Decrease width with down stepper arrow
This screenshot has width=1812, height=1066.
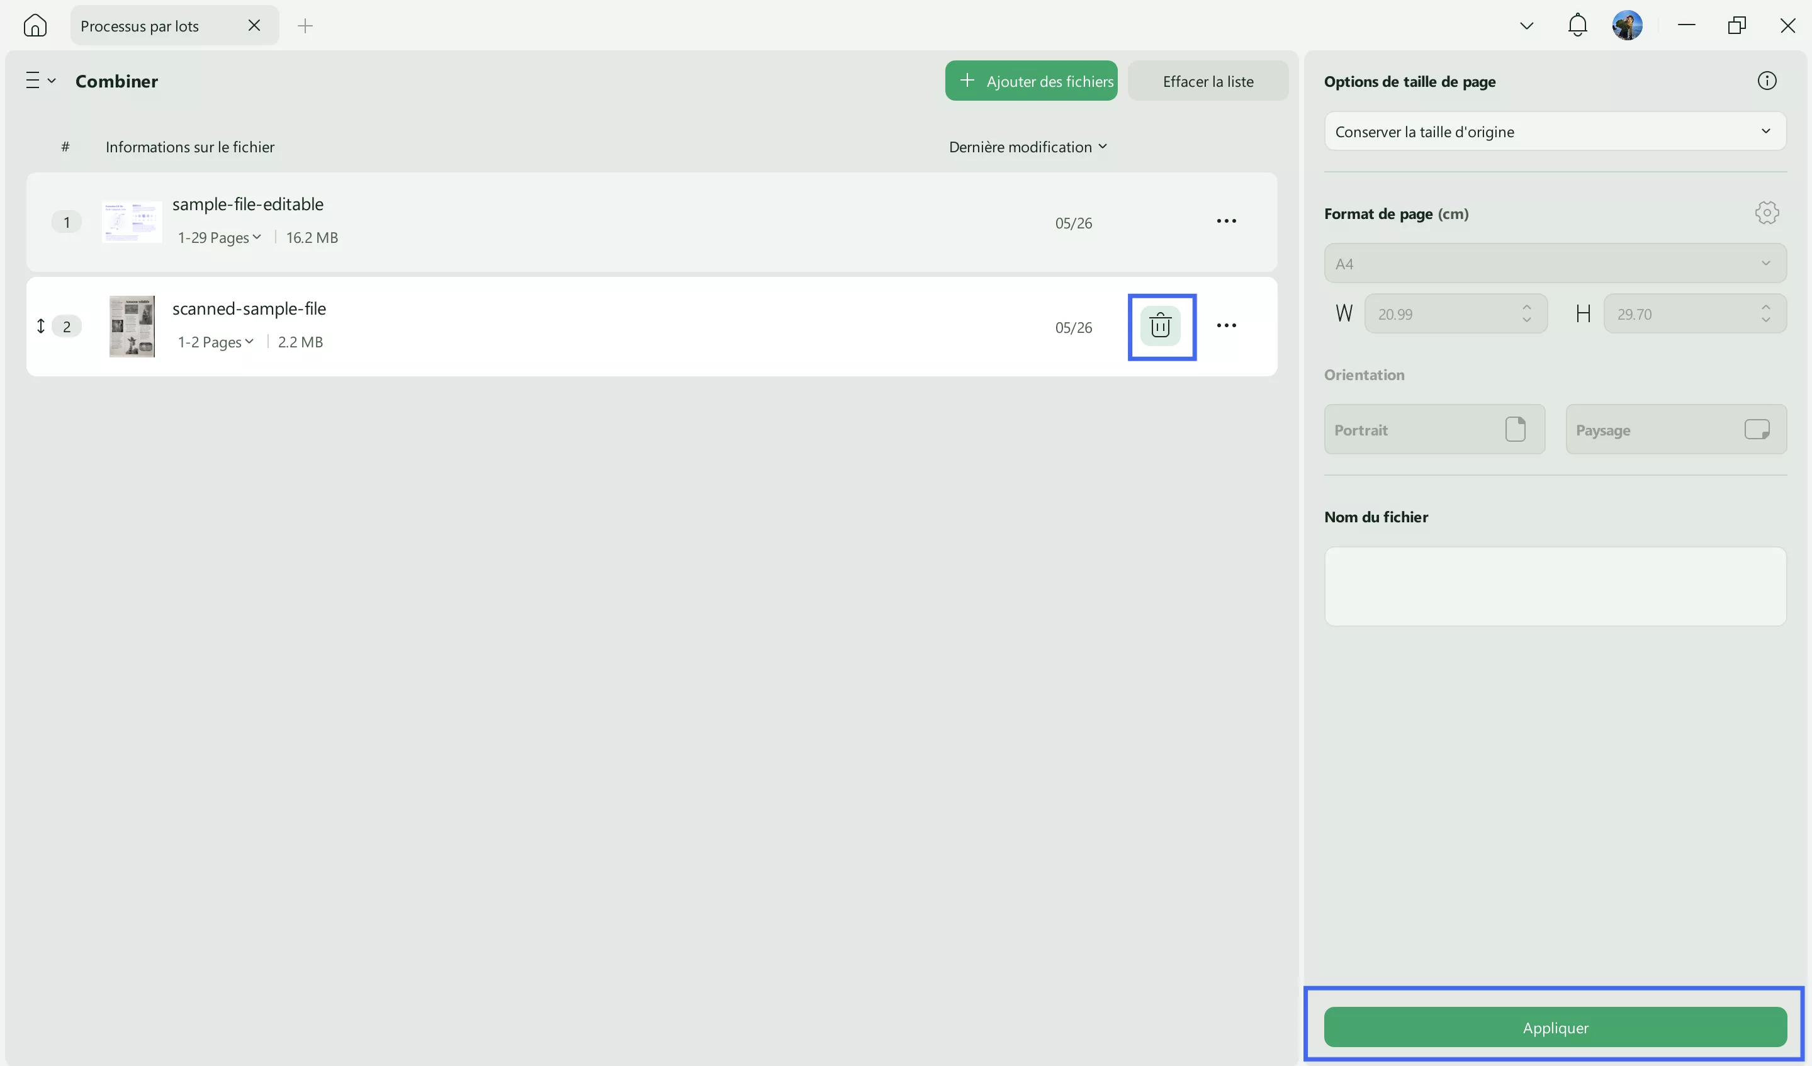point(1526,320)
